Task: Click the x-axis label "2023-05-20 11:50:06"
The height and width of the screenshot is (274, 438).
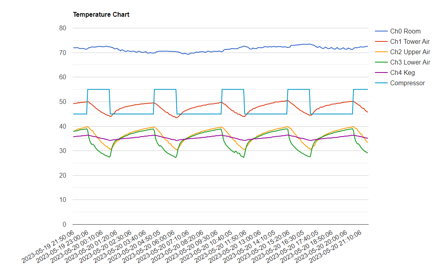Action: coord(221,247)
